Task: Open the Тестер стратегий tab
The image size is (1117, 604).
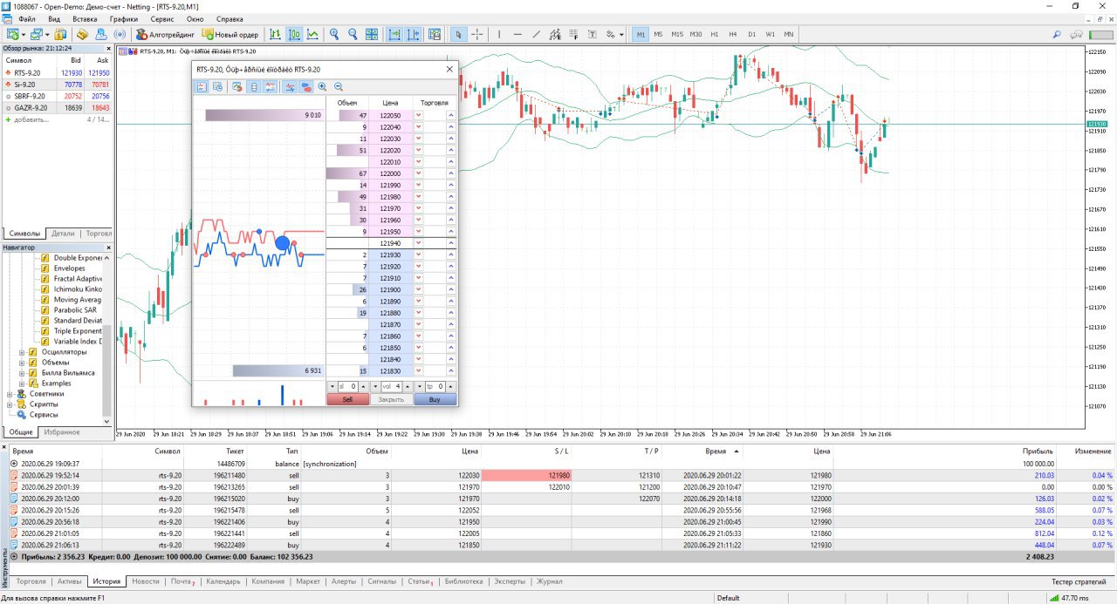Action: (x=1080, y=581)
